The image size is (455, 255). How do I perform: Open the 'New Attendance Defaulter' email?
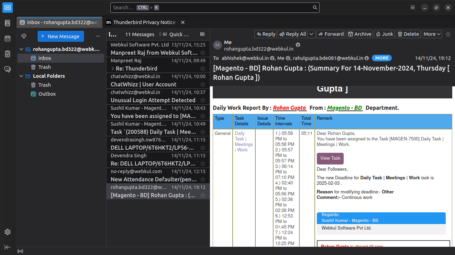coord(158,175)
